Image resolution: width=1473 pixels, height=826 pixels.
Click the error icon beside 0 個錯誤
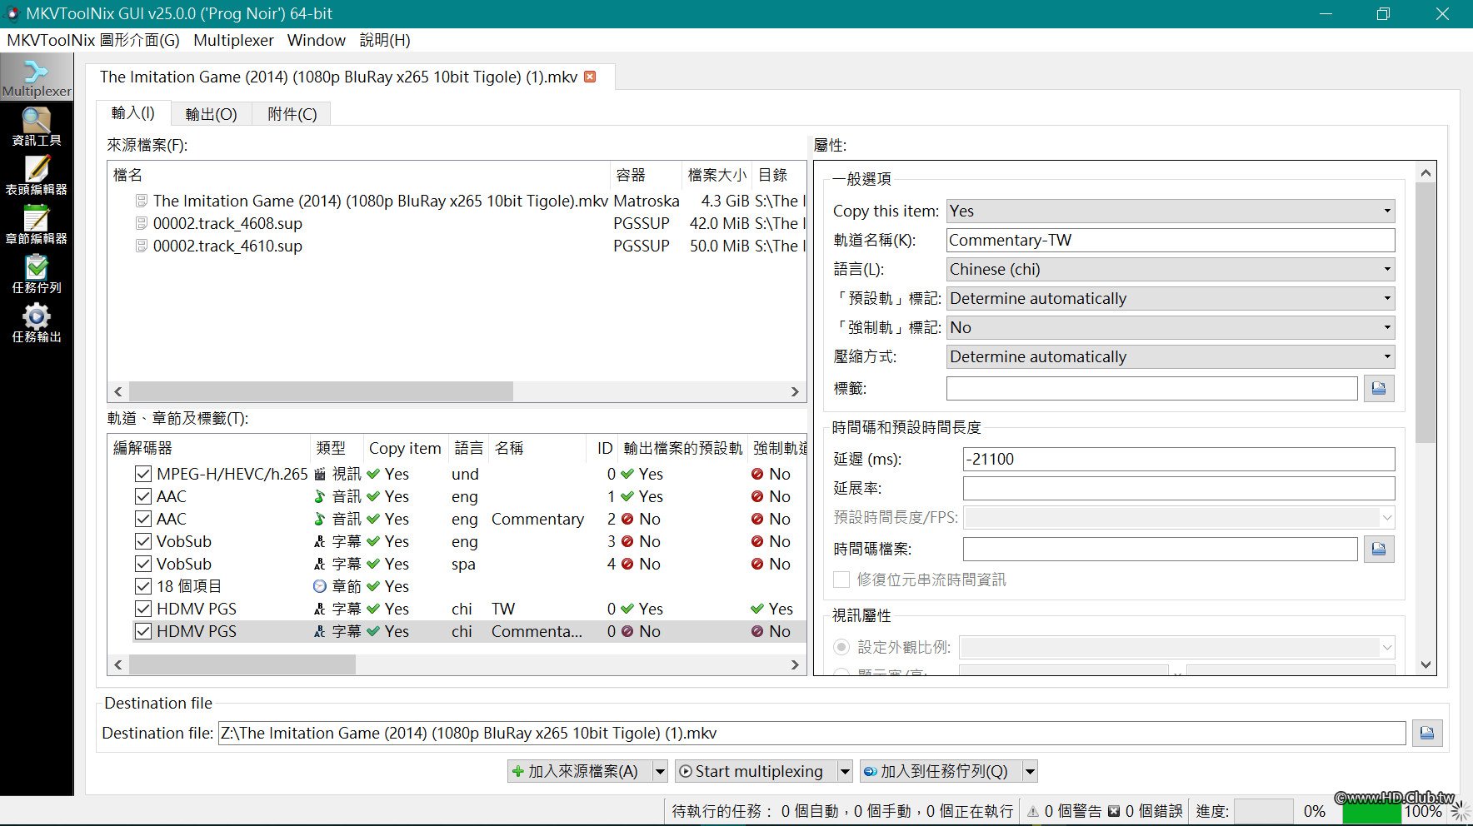pyautogui.click(x=1114, y=811)
